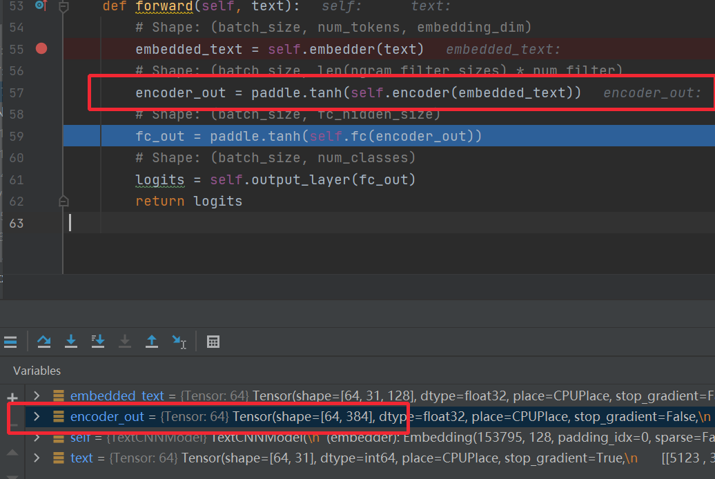Click the highlighted line 59 fc_out code
The width and height of the screenshot is (715, 479).
click(x=308, y=136)
